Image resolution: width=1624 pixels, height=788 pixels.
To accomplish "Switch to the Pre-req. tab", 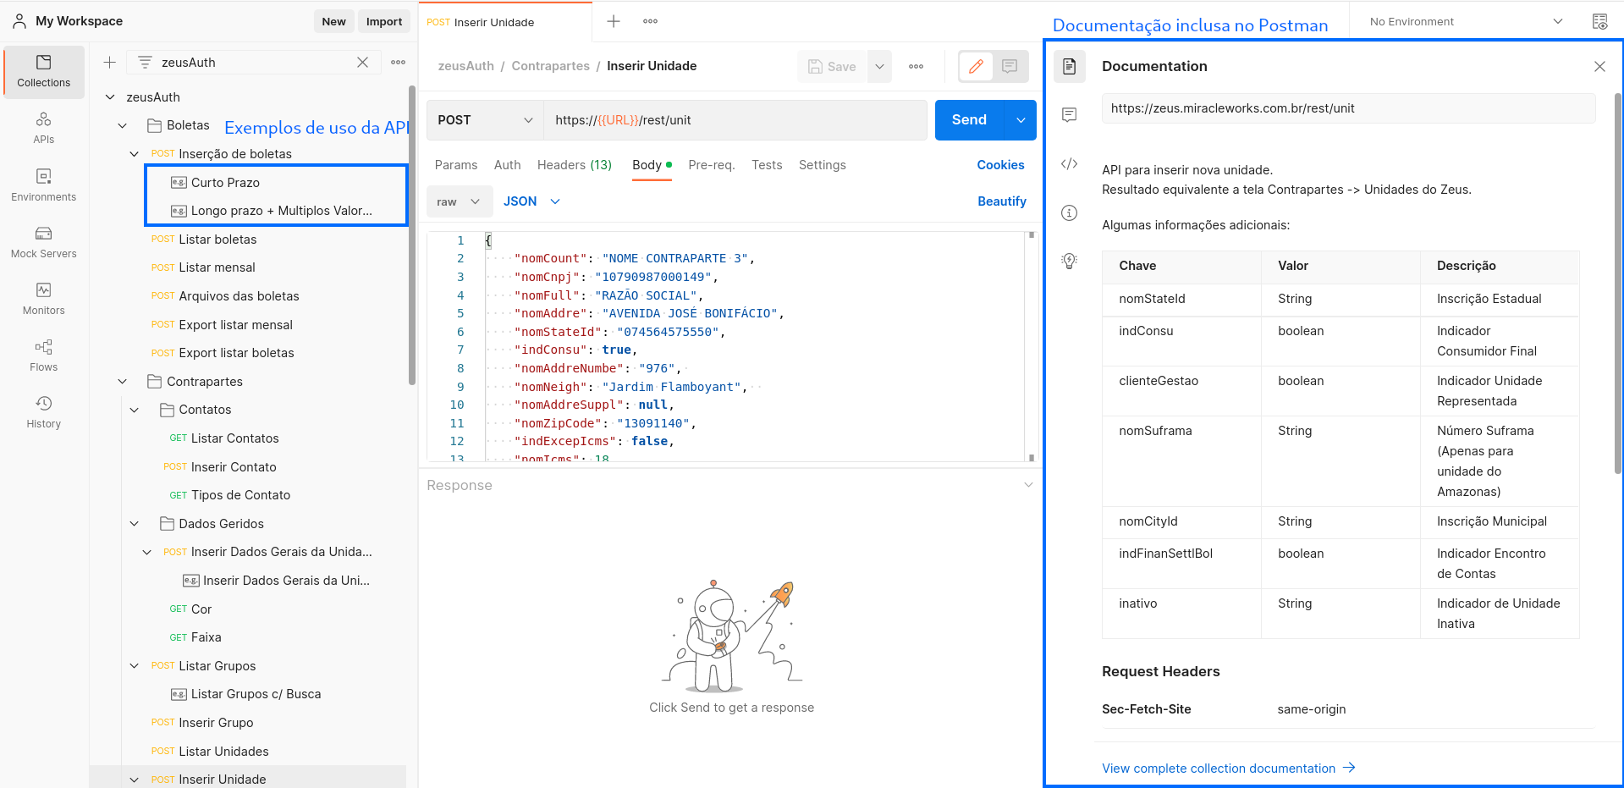I will pyautogui.click(x=712, y=165).
